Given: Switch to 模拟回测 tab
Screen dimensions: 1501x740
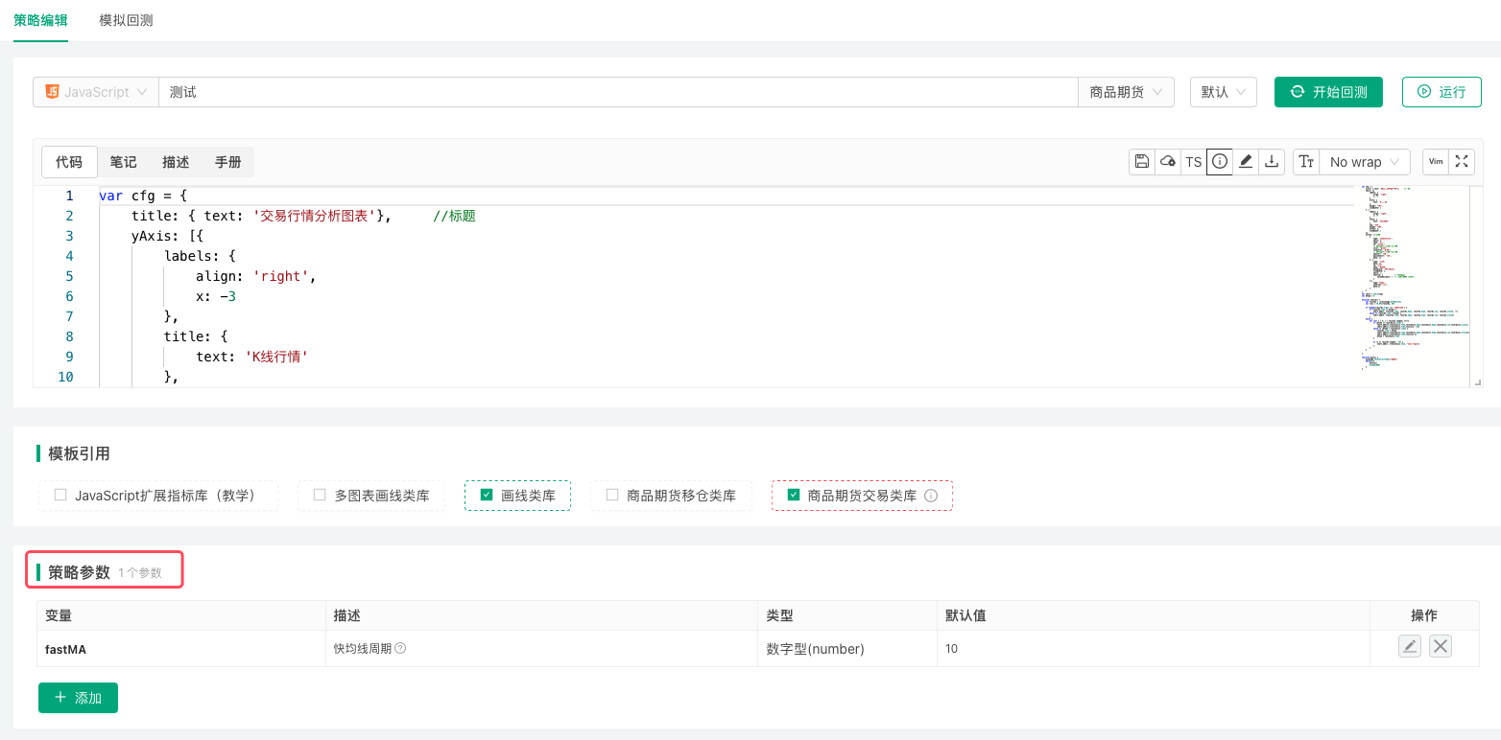Looking at the screenshot, I should 127,20.
